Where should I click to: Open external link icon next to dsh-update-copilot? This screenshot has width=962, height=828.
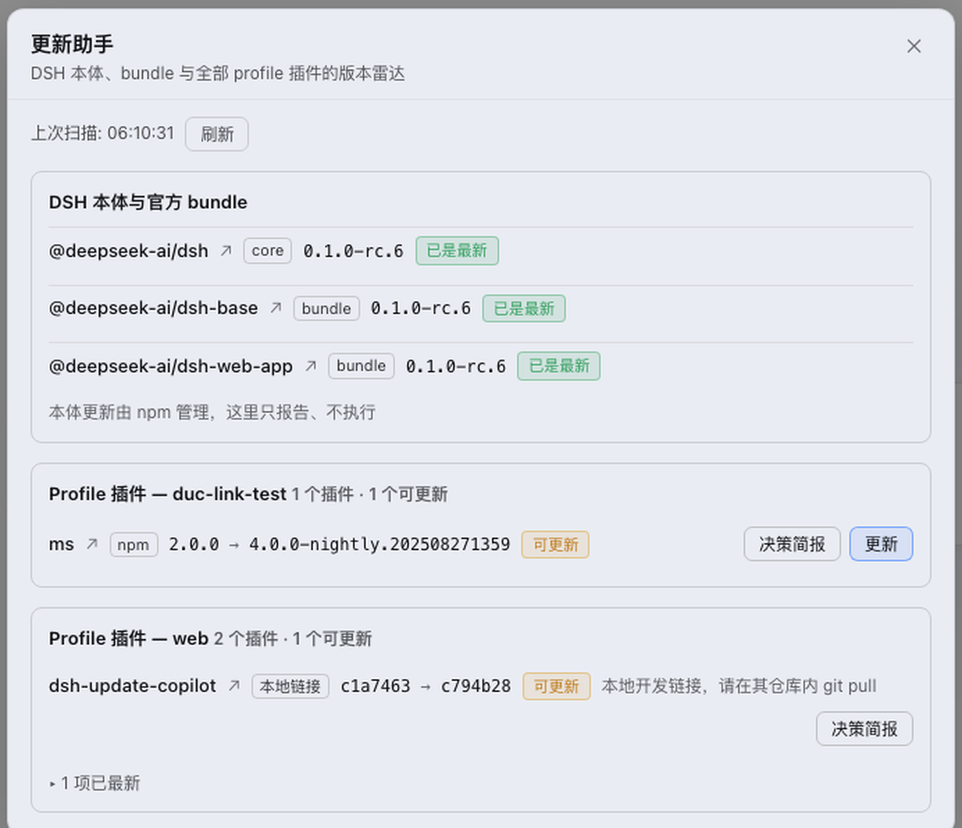234,686
